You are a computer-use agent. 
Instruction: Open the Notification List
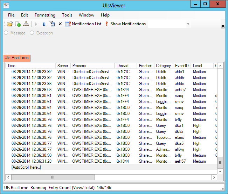pyautogui.click(x=83, y=24)
